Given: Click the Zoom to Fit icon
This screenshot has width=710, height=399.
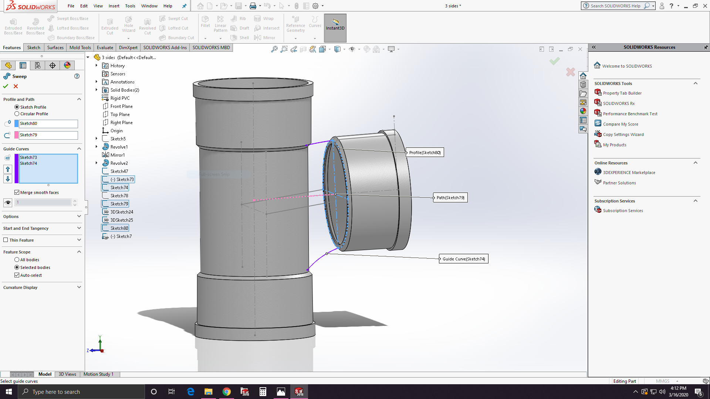Looking at the screenshot, I should (x=274, y=49).
